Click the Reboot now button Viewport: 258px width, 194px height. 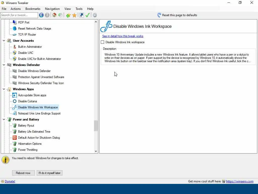pyautogui.click(x=23, y=173)
